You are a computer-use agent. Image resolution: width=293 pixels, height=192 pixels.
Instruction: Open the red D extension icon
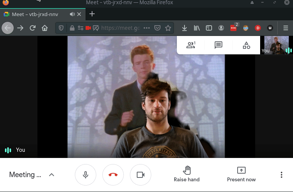pyautogui.click(x=258, y=28)
